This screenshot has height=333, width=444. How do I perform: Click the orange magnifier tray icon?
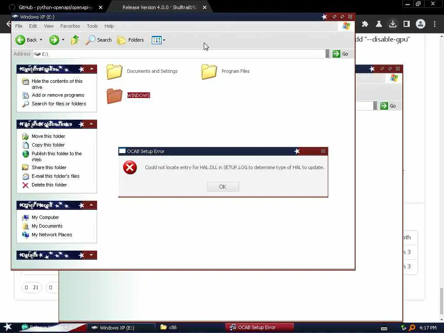point(412,328)
